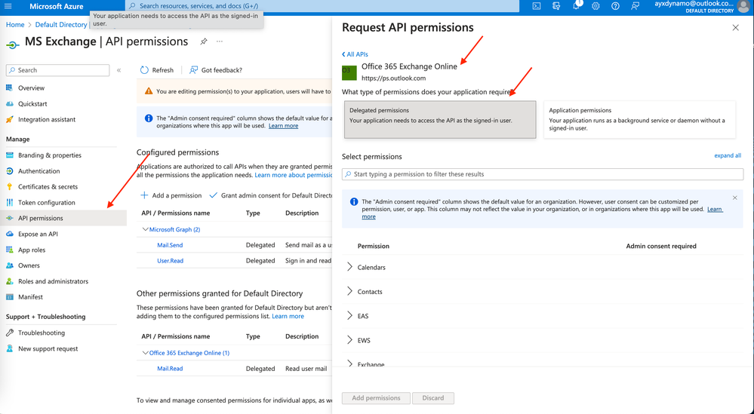Open the Help question mark icon
This screenshot has width=754, height=414.
[x=616, y=6]
